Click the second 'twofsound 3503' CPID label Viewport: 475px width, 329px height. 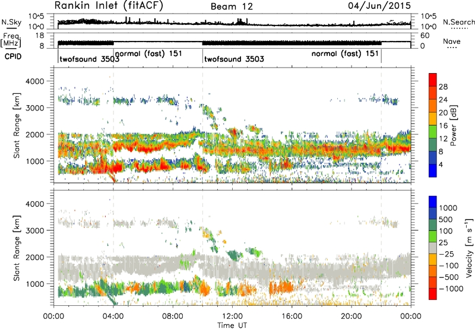tap(234, 59)
